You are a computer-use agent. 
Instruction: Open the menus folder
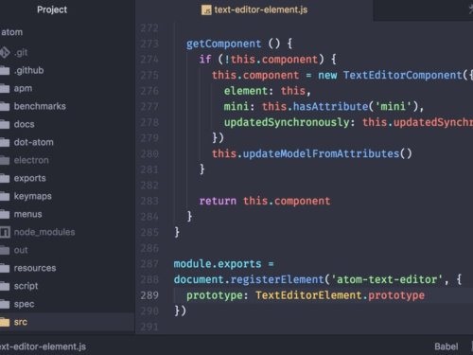(x=27, y=214)
